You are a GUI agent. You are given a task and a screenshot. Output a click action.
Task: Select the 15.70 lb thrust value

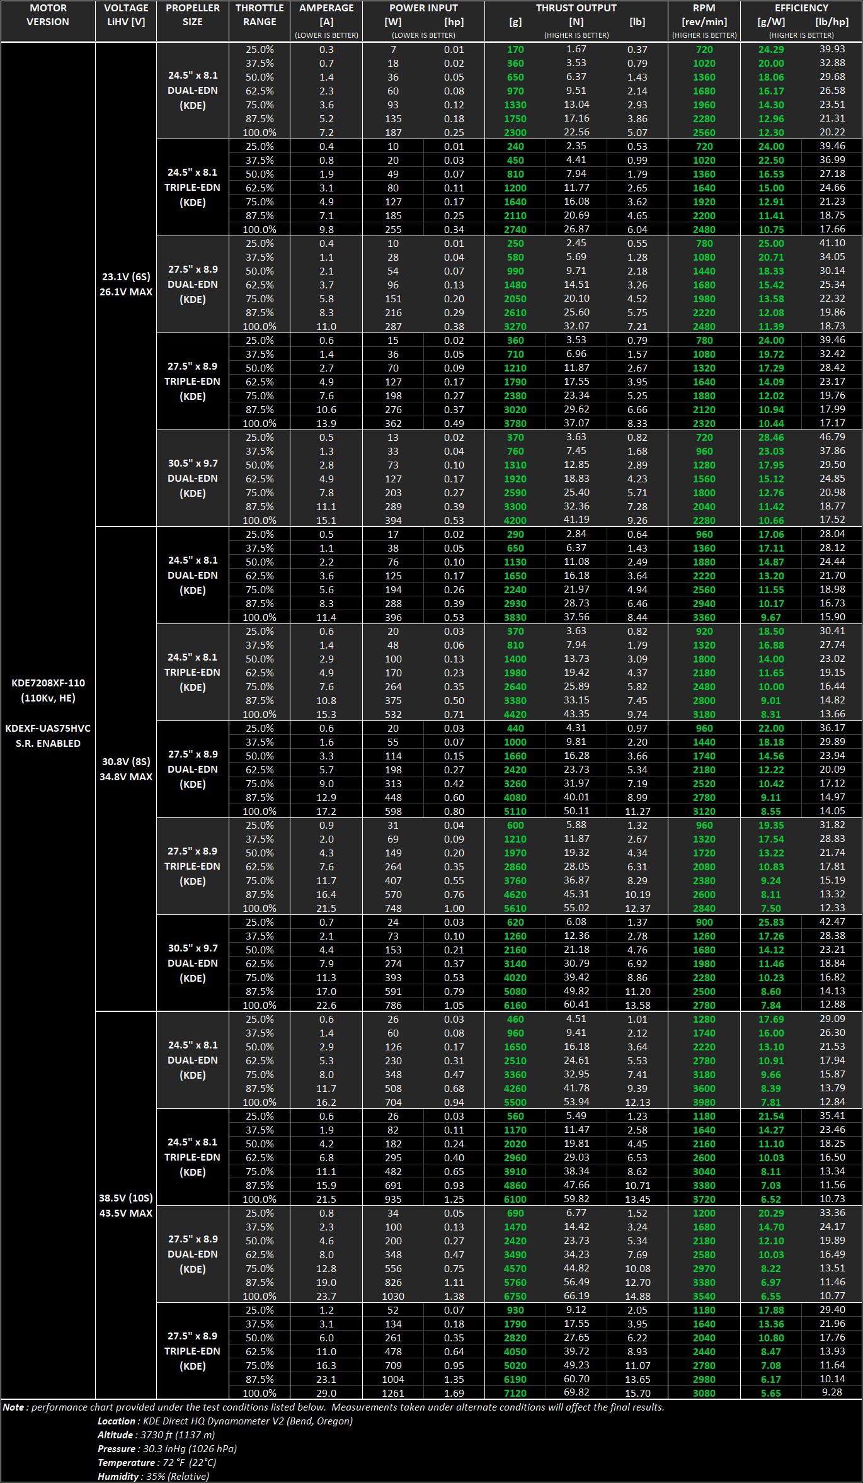(637, 1393)
